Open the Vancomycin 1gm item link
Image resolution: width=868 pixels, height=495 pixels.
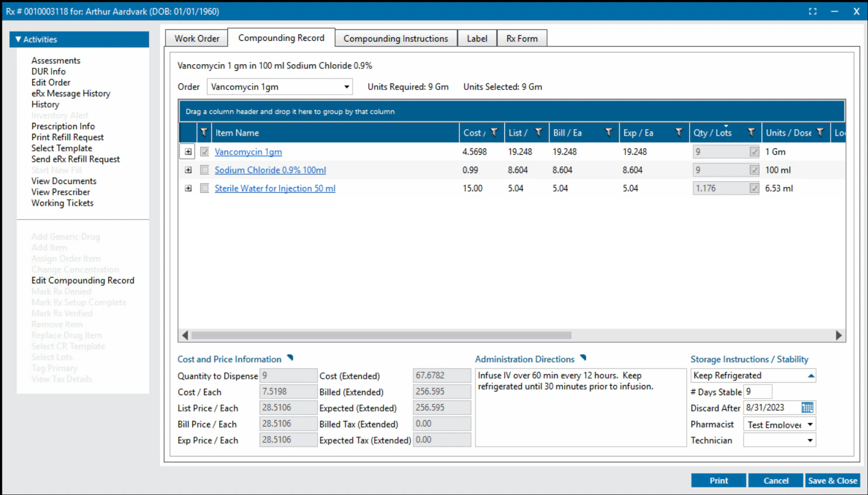point(248,151)
